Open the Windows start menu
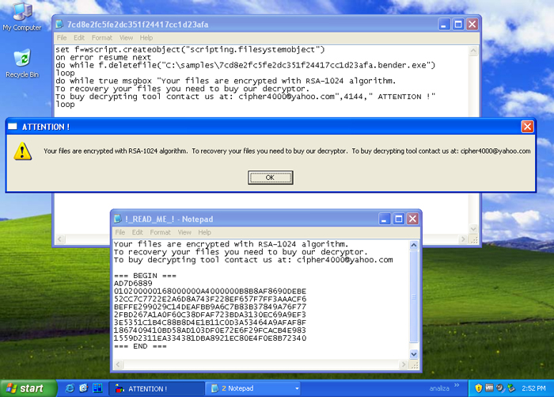554x397 pixels. pyautogui.click(x=28, y=388)
